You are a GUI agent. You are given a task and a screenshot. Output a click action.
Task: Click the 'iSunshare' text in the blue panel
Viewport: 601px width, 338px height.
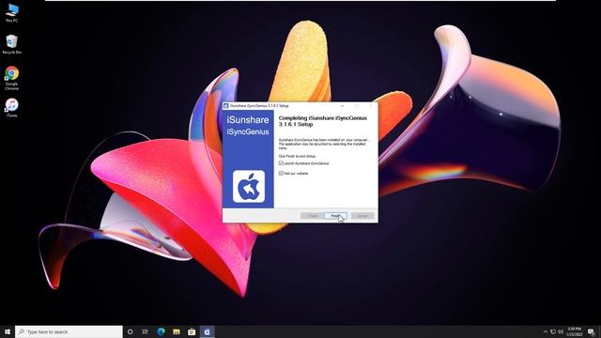(248, 120)
